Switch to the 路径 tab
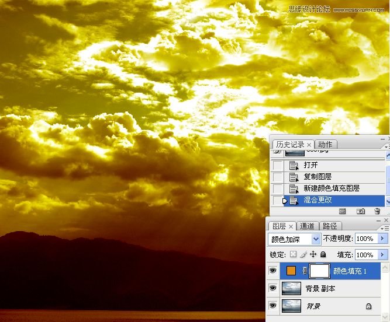The image size is (390, 322). coord(330,226)
